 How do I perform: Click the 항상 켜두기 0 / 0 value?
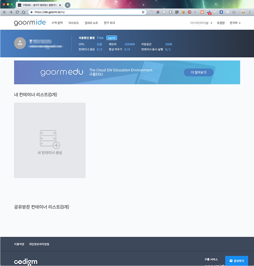click(x=127, y=49)
